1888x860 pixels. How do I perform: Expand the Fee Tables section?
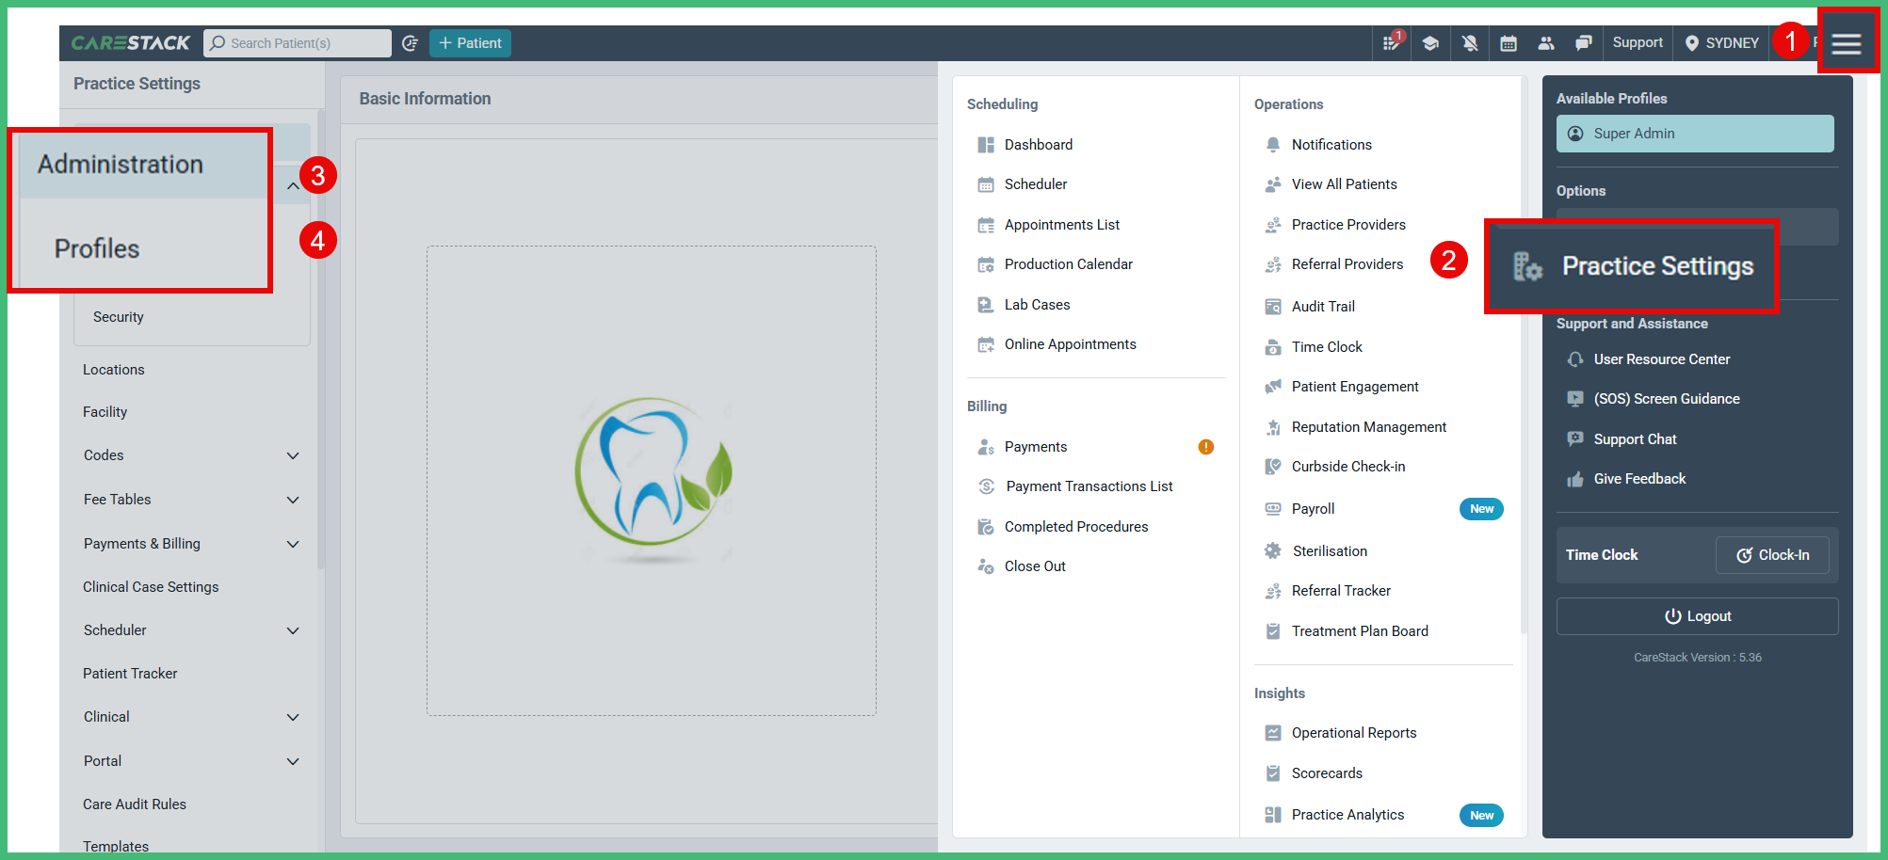tap(293, 500)
